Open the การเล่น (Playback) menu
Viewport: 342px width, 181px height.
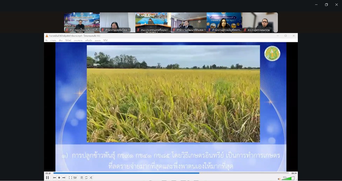[x=53, y=41]
